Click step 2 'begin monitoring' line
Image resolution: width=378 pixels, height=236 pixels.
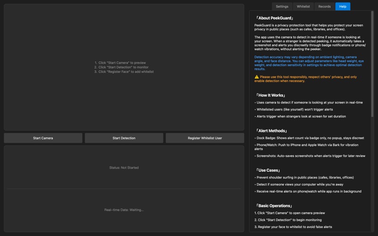point(288,220)
